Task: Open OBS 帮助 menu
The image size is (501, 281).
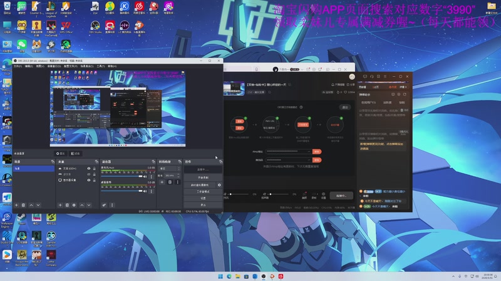Action: coord(112,66)
